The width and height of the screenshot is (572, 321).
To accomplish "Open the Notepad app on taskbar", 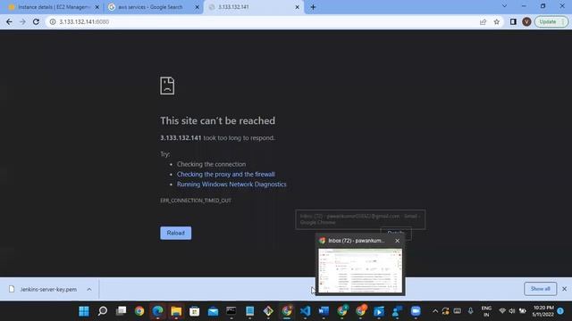I will tap(250, 311).
